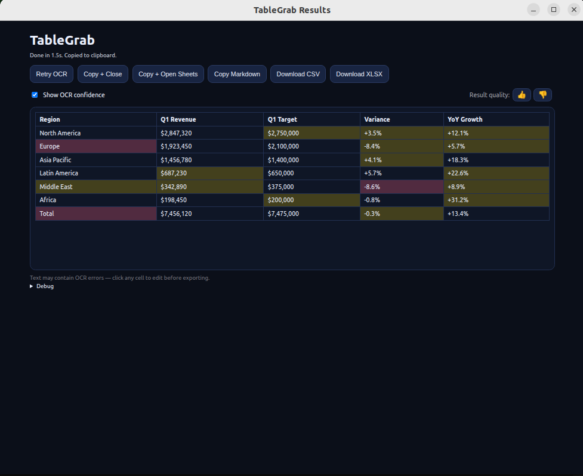Click the $7,456,120 total revenue cell
The height and width of the screenshot is (476, 583).
(x=210, y=214)
